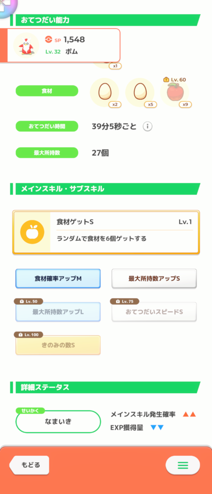Tap the 最大所持数 green label
The height and width of the screenshot is (494, 212).
click(47, 153)
